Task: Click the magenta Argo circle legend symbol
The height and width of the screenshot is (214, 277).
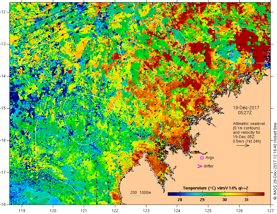Action: [202, 158]
